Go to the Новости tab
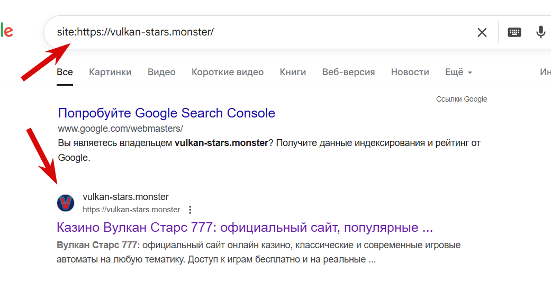 (410, 72)
